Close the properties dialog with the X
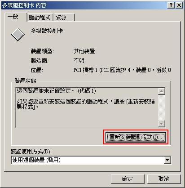The width and height of the screenshot is (185, 188). [179, 5]
